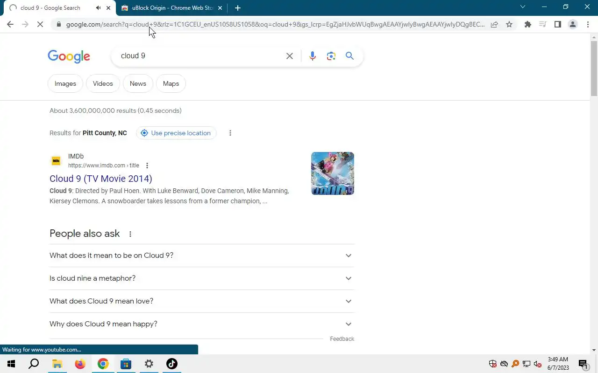This screenshot has height=373, width=598.
Task: Open the IMDb result options menu
Action: tap(147, 166)
